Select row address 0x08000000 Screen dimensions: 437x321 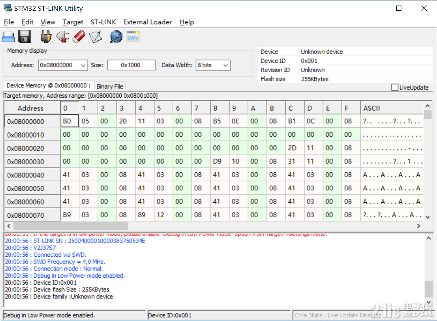pyautogui.click(x=32, y=121)
